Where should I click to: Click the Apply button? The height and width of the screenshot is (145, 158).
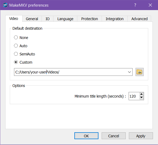(x=141, y=136)
